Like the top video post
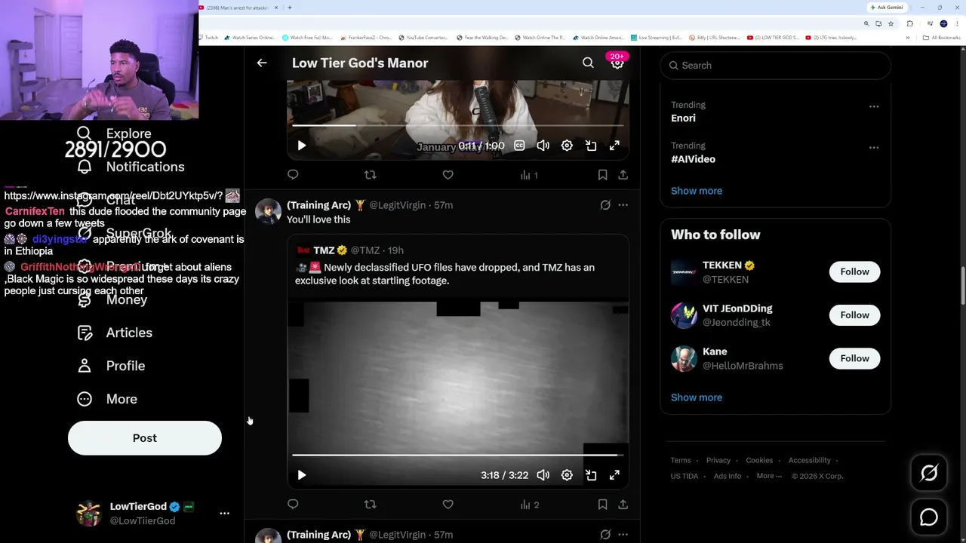Image resolution: width=966 pixels, height=543 pixels. coord(448,175)
